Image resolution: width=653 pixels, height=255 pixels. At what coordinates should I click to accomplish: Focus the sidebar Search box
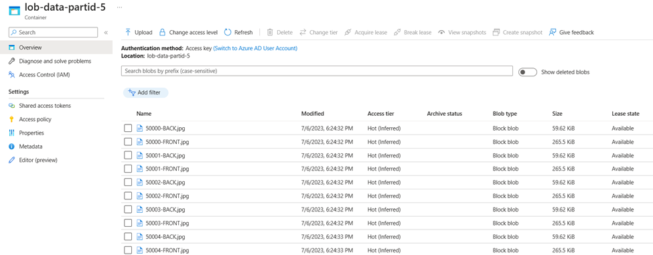coord(54,32)
